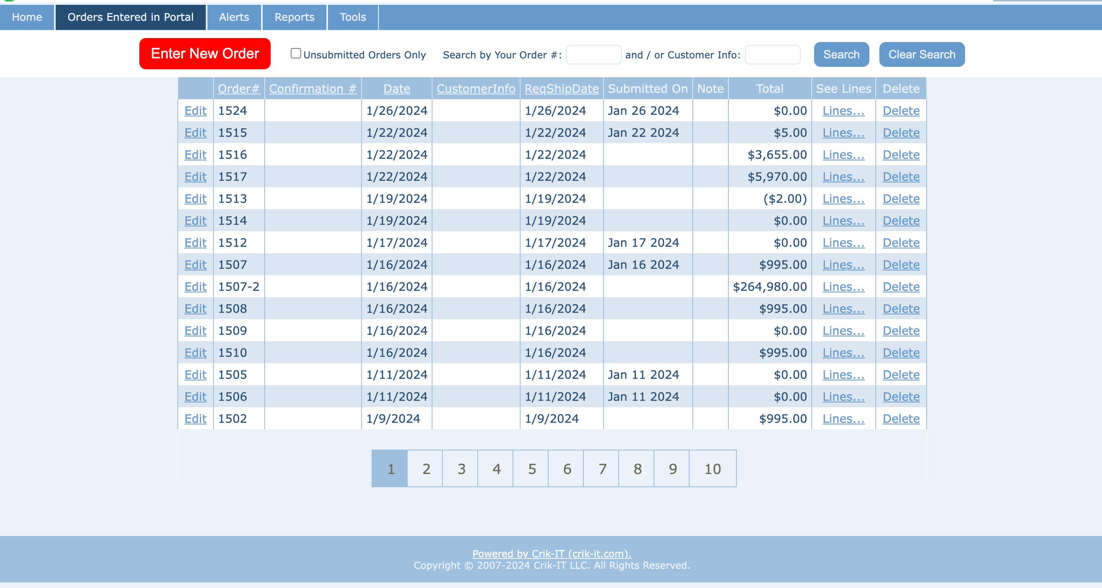Go to page 2 of results
Screen dimensions: 1102x588
point(426,469)
